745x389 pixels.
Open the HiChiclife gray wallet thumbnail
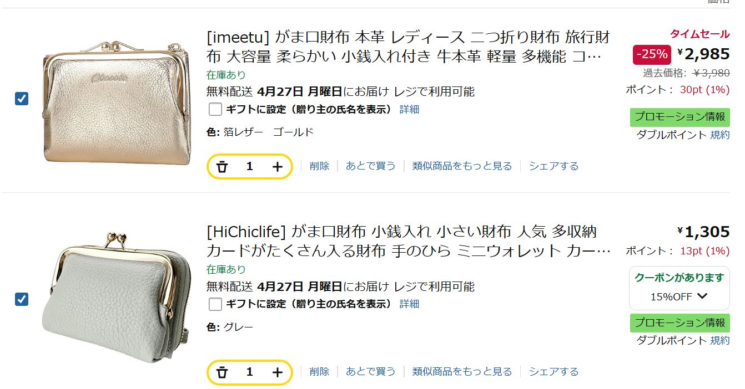pos(117,299)
